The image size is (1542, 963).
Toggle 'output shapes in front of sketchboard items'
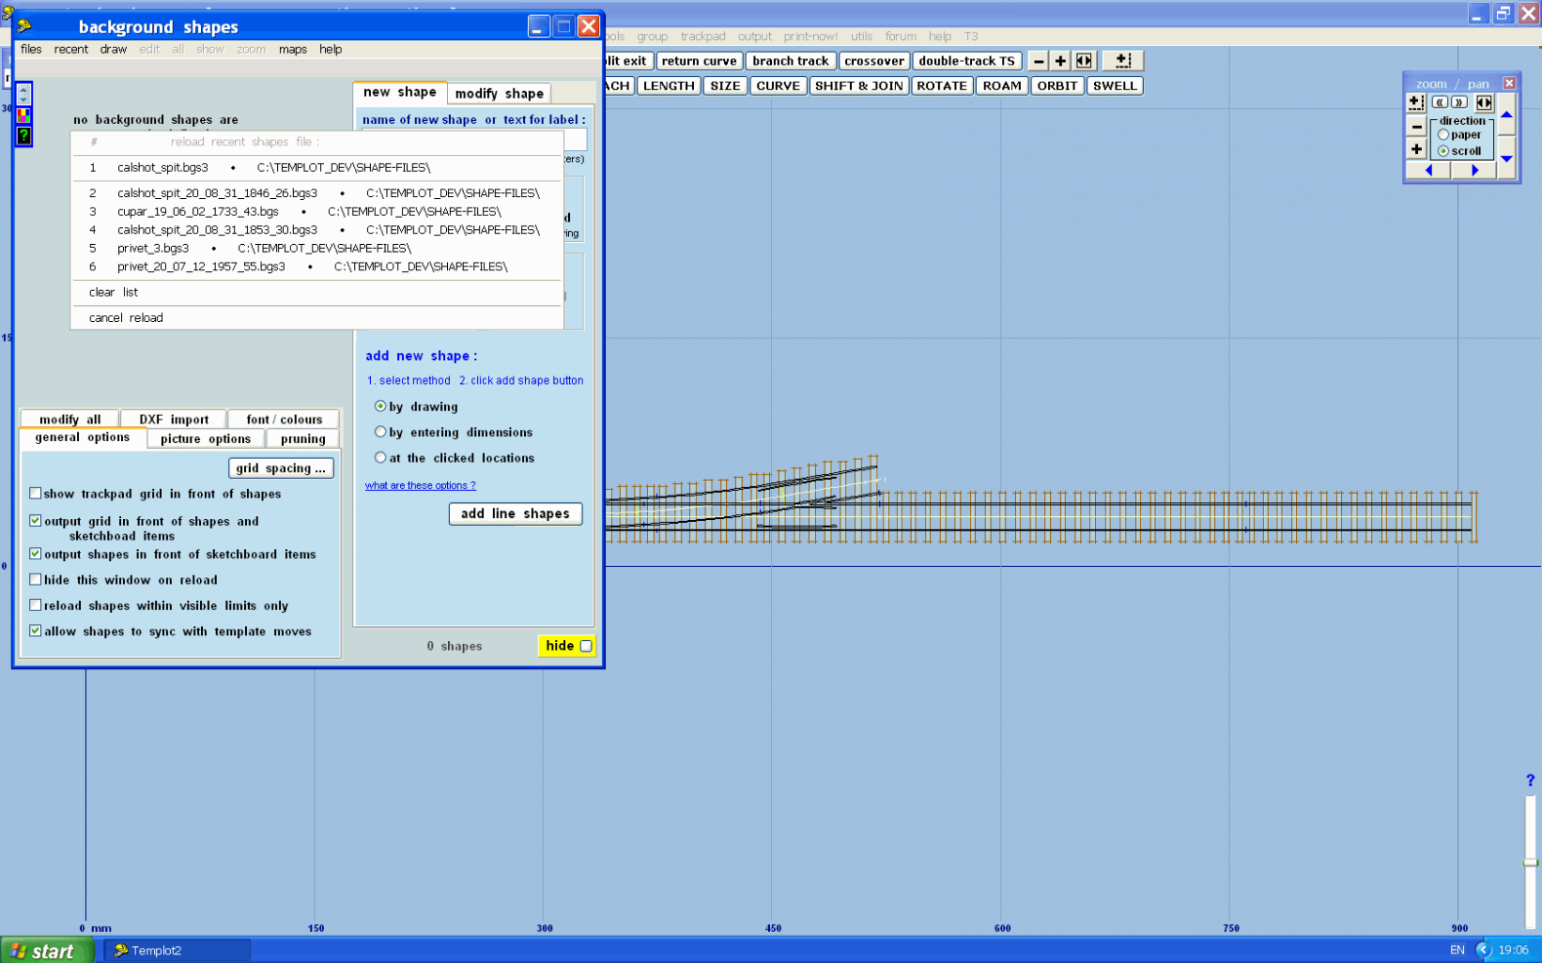(x=35, y=553)
